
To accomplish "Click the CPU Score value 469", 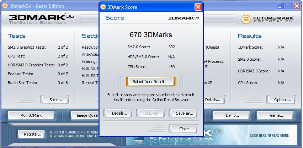I will point(172,67).
